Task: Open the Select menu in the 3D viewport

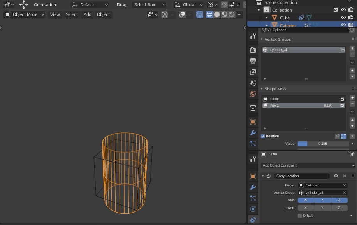Action: coord(72,14)
